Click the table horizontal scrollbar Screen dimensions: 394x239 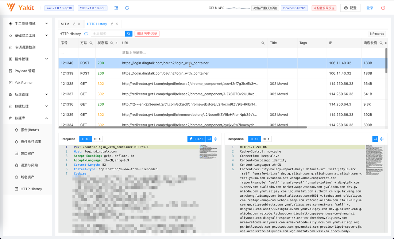[x=184, y=127]
